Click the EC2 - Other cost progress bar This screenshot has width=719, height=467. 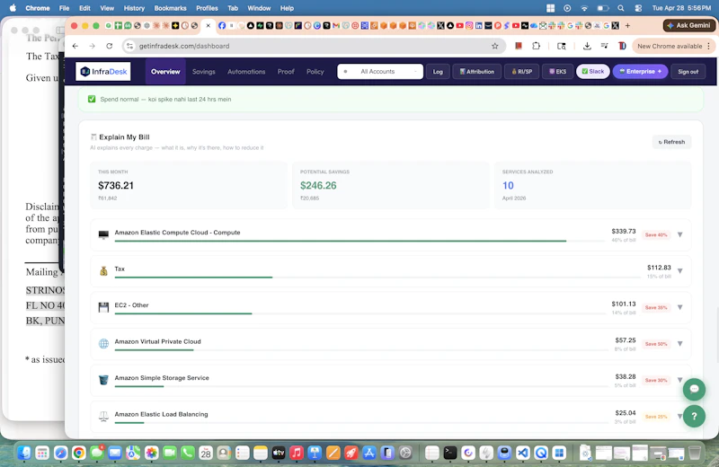[x=360, y=313]
